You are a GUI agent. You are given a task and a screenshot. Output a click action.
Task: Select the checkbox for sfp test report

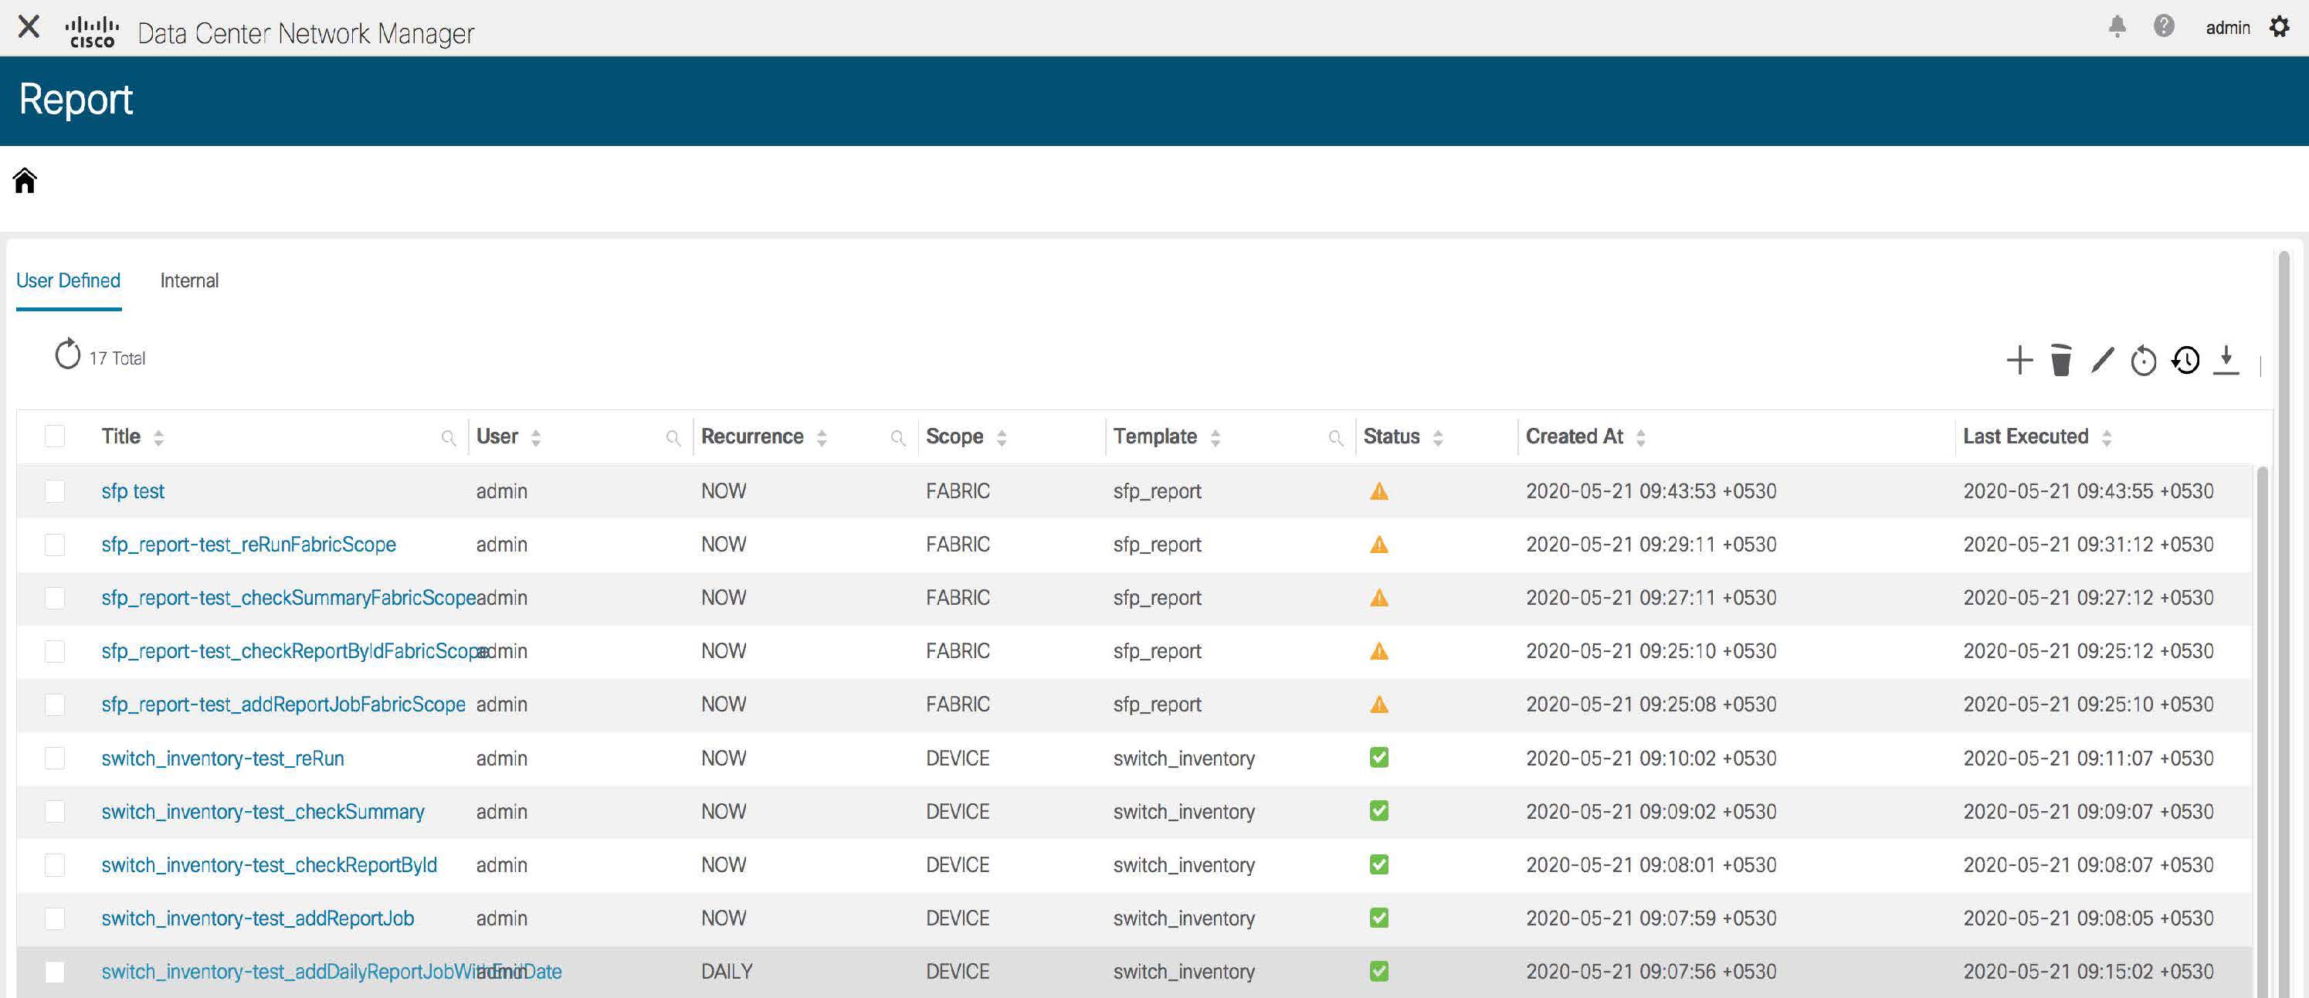pyautogui.click(x=55, y=491)
